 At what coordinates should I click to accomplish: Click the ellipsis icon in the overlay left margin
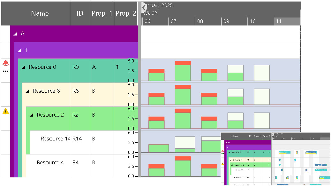tap(223, 155)
